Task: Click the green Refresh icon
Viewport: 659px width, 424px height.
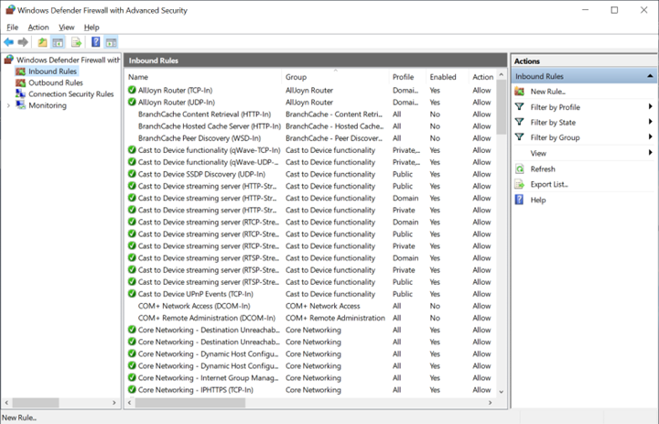Action: click(x=520, y=169)
